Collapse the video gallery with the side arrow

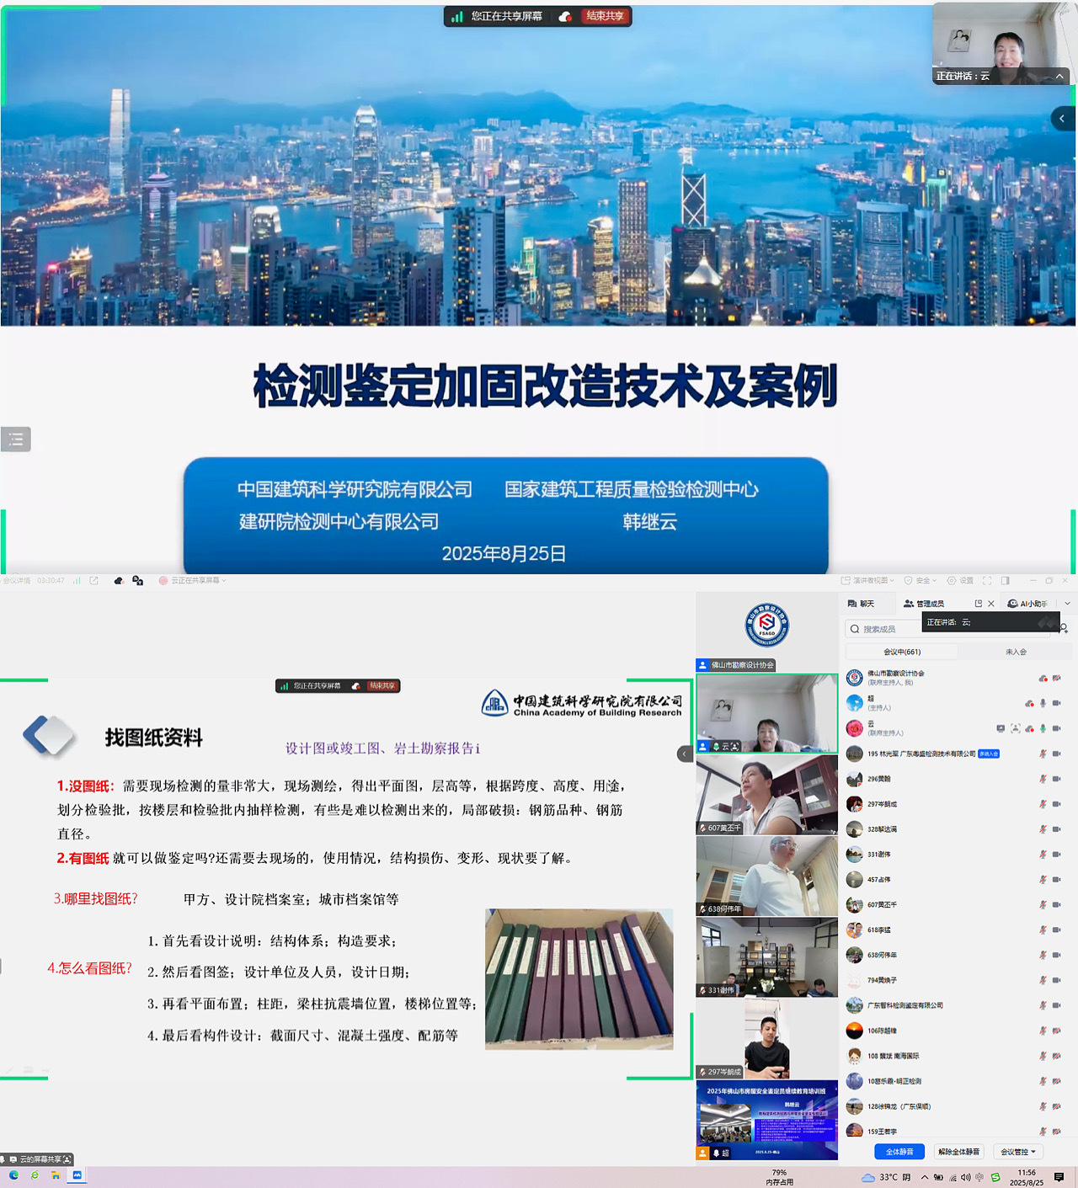685,754
